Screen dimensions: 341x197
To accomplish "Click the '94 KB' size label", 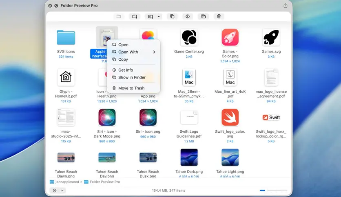I will pos(271,101).
